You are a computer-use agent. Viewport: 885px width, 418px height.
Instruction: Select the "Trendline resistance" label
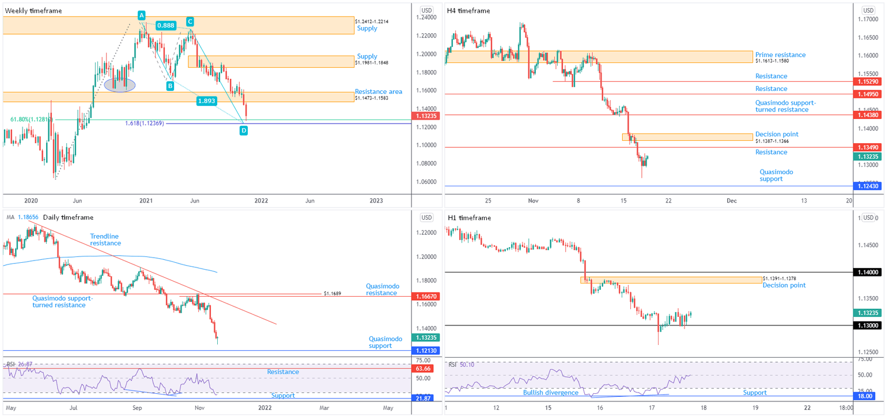[x=106, y=240]
